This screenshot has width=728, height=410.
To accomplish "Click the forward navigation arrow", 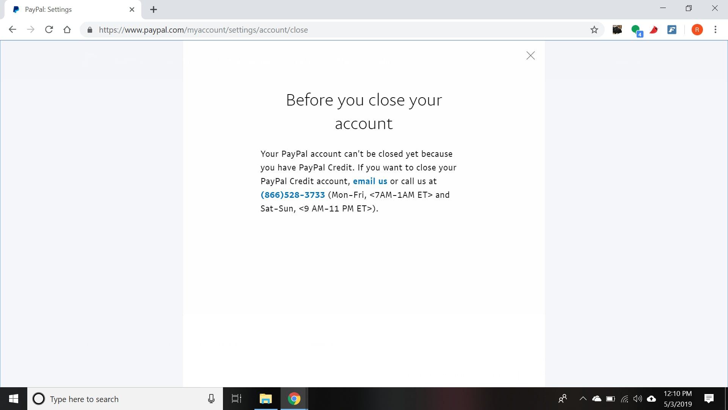I will click(x=31, y=30).
